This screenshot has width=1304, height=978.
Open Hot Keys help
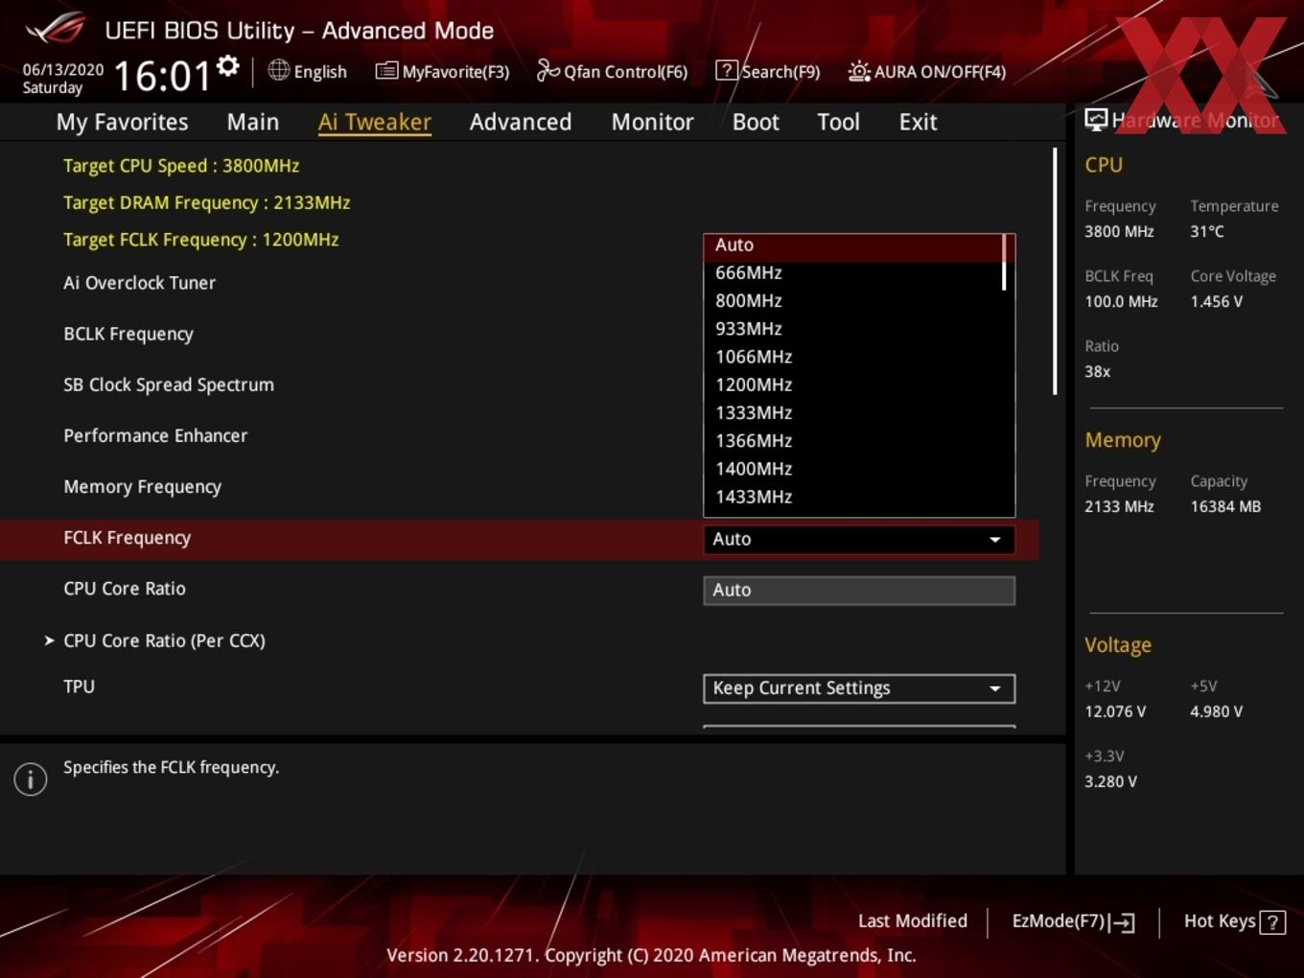click(x=1234, y=921)
